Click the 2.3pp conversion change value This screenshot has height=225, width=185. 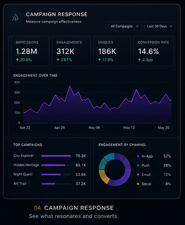(148, 60)
